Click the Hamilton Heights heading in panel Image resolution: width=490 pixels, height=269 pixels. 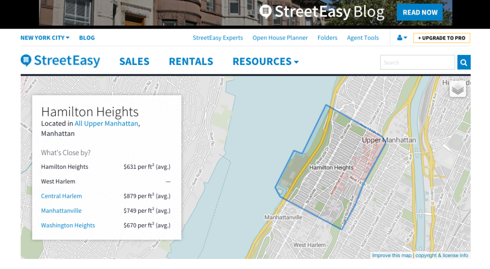click(x=89, y=112)
